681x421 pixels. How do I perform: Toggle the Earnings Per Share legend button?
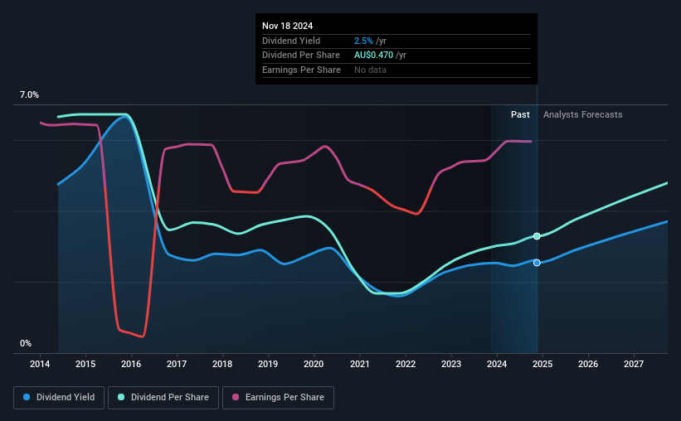pyautogui.click(x=278, y=398)
